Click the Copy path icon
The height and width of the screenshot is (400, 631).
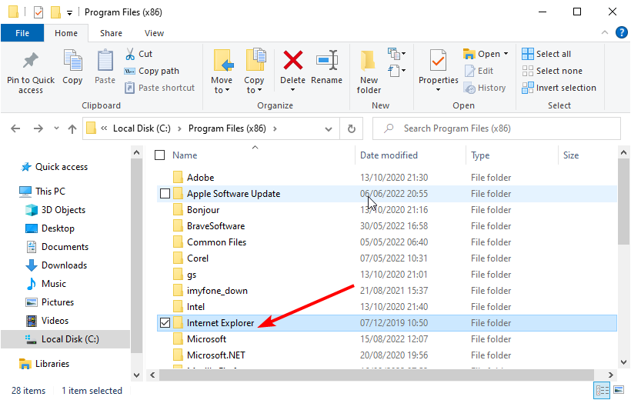pos(129,72)
